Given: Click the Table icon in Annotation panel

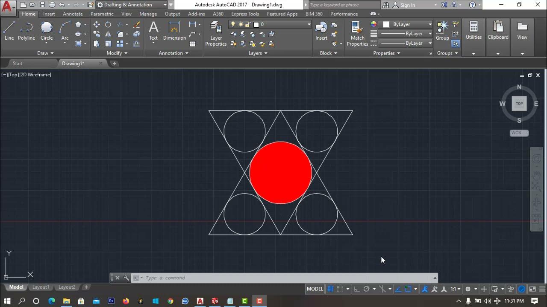Looking at the screenshot, I should pyautogui.click(x=192, y=43).
